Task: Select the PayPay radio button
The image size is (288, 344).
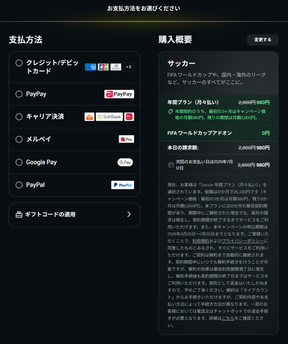Action: click(19, 94)
